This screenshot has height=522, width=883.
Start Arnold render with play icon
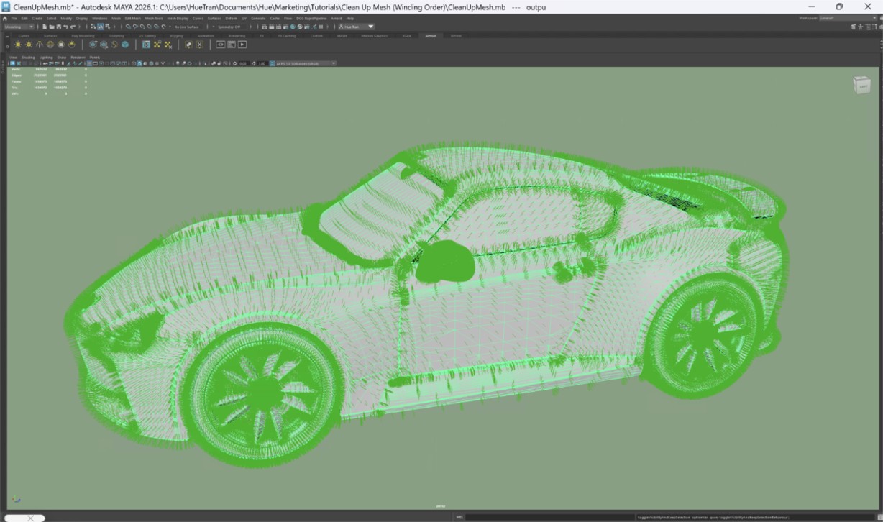pyautogui.click(x=242, y=45)
